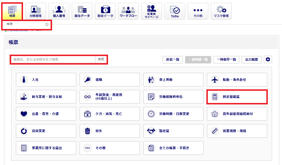Expand the その他 top menu

coord(198,11)
